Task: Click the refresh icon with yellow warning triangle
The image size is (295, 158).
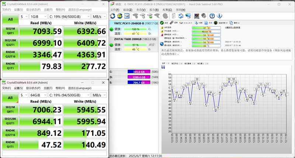Action: click(x=119, y=16)
